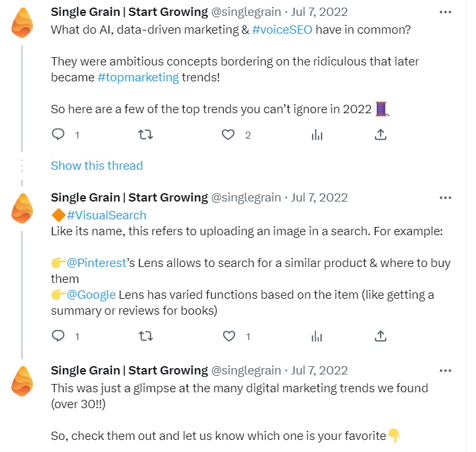This screenshot has height=452, width=476.
Task: Open the #topmarketing hashtag link
Action: tap(139, 77)
